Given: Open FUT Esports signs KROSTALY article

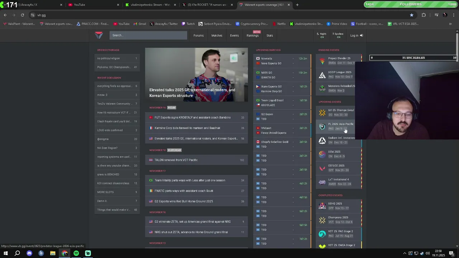Looking at the screenshot, I should point(196,118).
